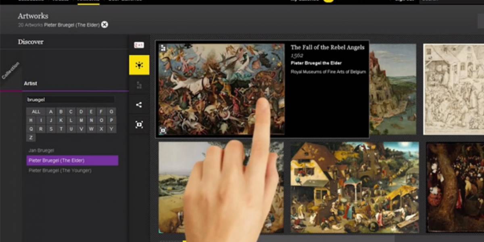Open the sepia drawing thumbnail on the right
Image resolution: width=484 pixels, height=242 pixels.
[x=454, y=89]
